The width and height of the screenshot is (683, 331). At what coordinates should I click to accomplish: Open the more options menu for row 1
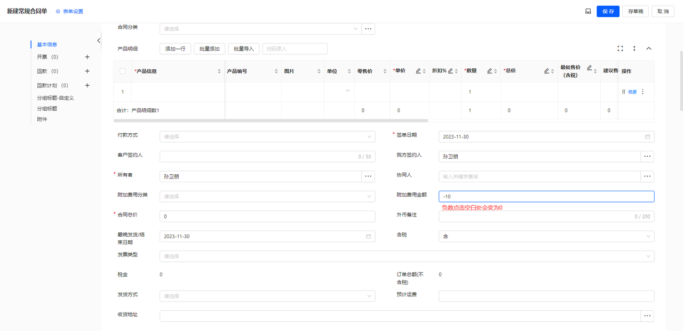coord(642,92)
